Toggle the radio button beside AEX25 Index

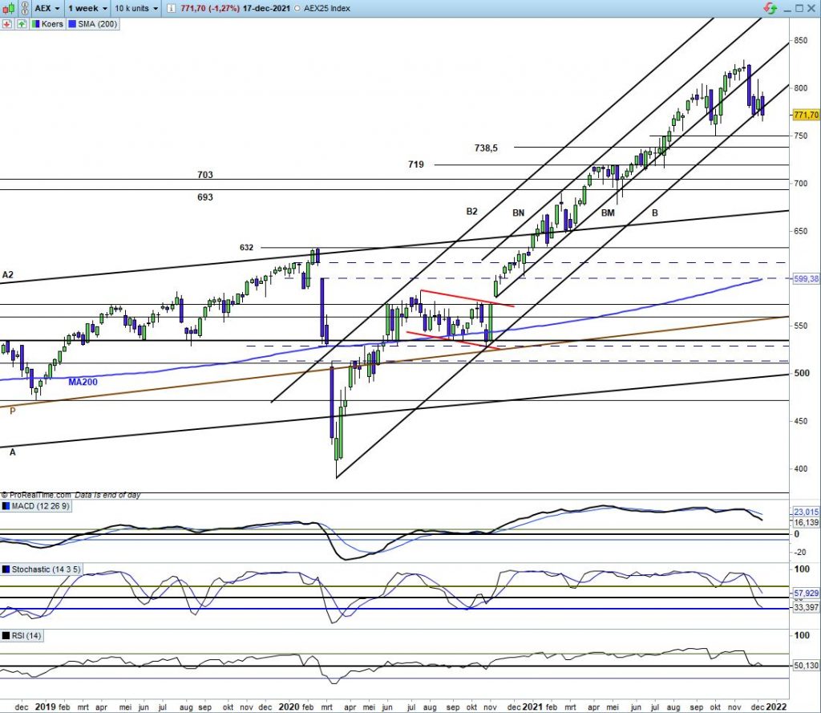[298, 8]
